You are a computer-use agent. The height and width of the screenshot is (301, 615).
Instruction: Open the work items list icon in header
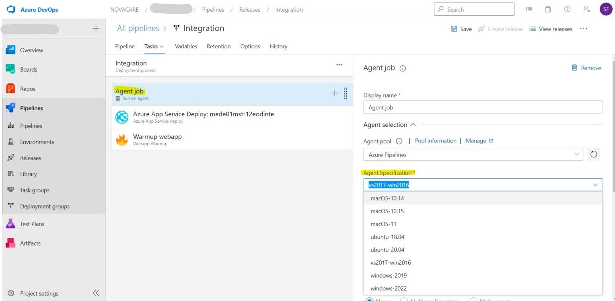(x=529, y=9)
